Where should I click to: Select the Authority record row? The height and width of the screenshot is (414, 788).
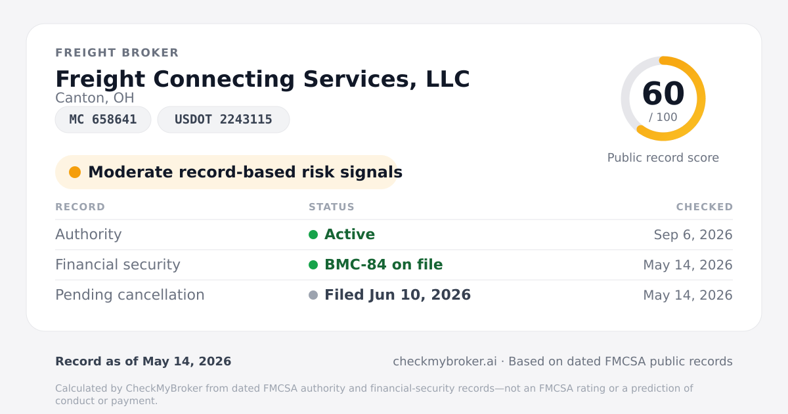pos(394,235)
